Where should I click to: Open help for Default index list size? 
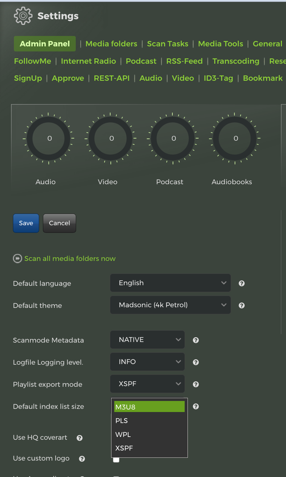pos(196,406)
